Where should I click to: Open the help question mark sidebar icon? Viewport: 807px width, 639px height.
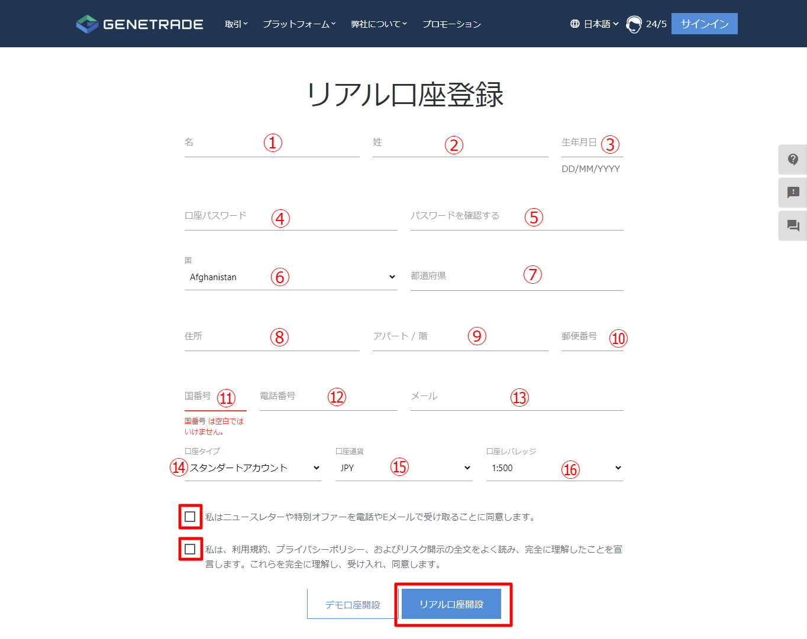pyautogui.click(x=793, y=160)
